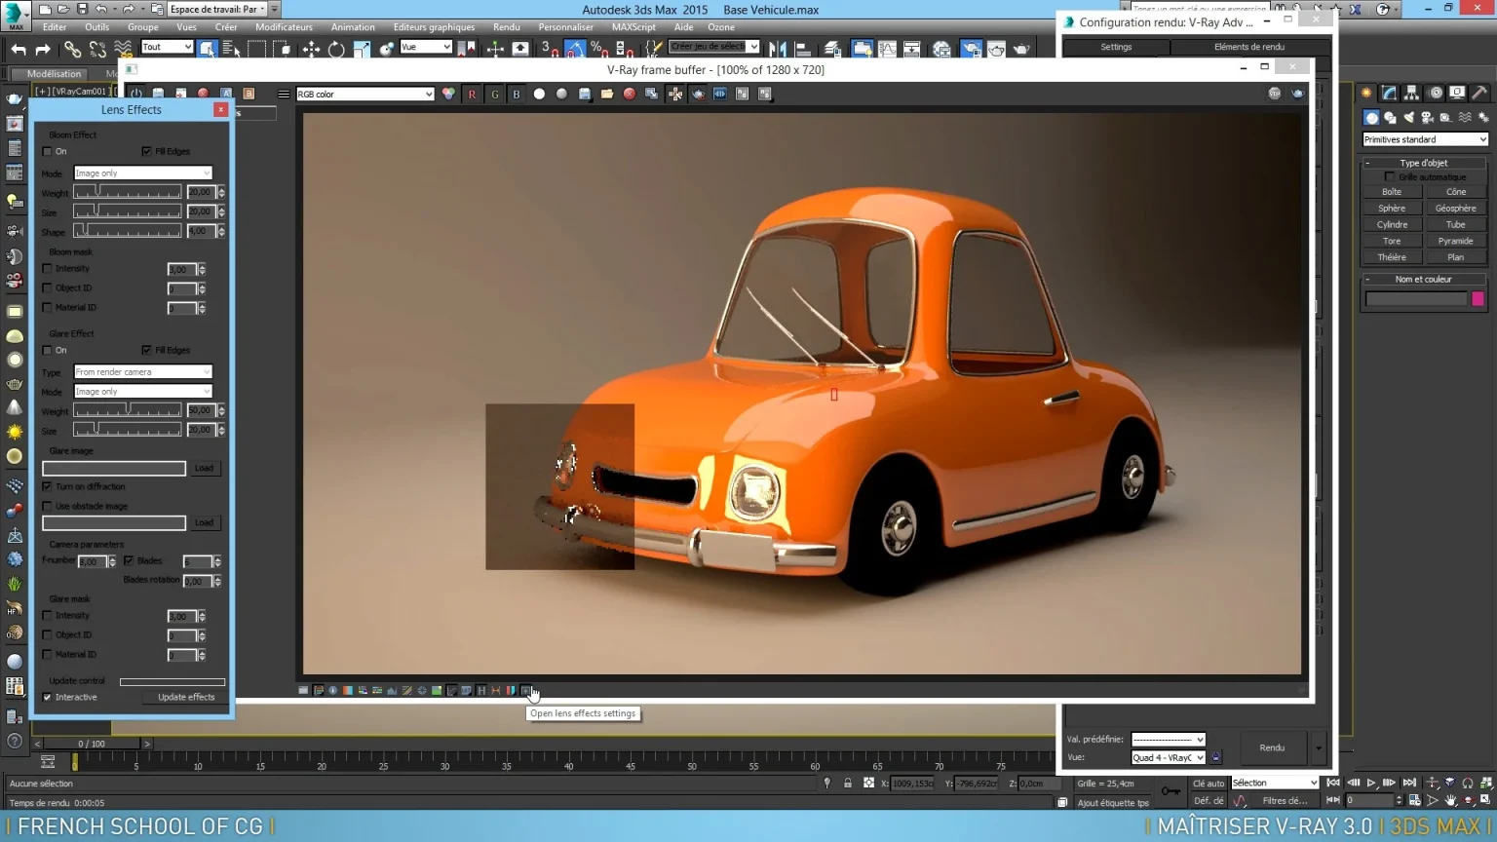
Task: Open Bloom Effect Mode dropdown
Action: coord(142,172)
